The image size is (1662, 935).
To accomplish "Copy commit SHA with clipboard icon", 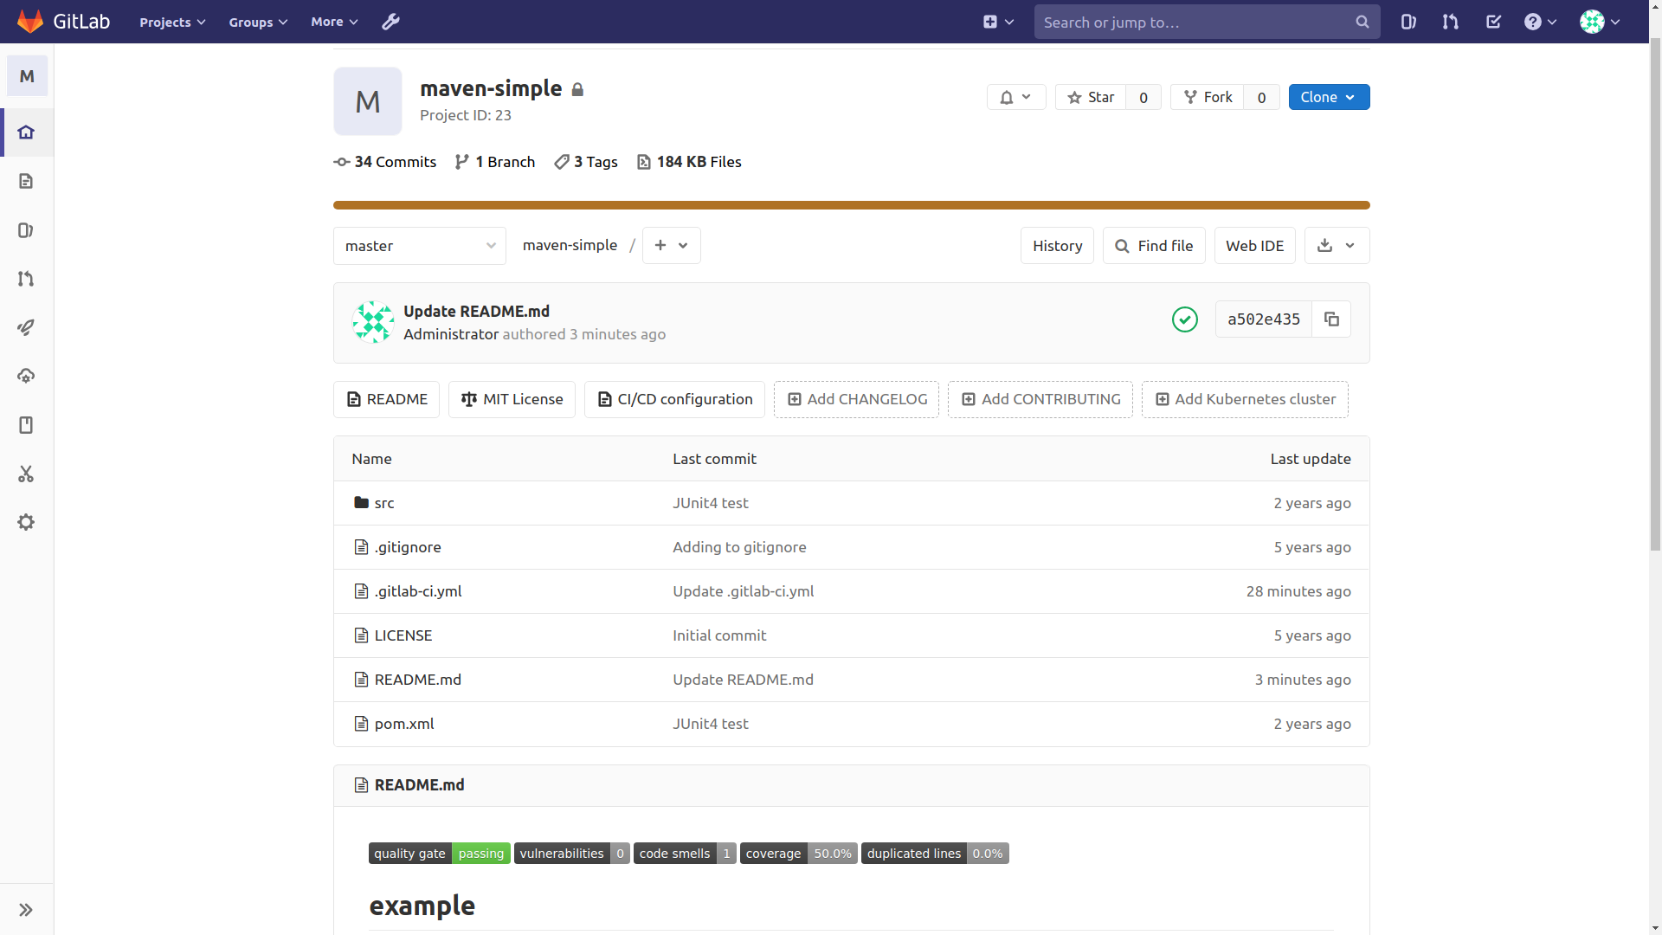I will [1331, 319].
